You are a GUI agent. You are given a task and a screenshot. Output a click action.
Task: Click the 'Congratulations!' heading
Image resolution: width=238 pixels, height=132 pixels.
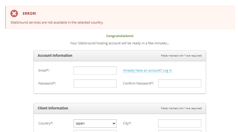[120, 36]
